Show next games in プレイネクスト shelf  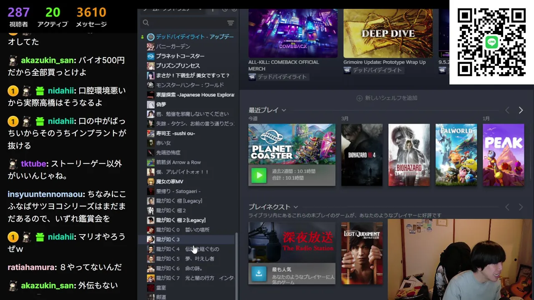(521, 207)
